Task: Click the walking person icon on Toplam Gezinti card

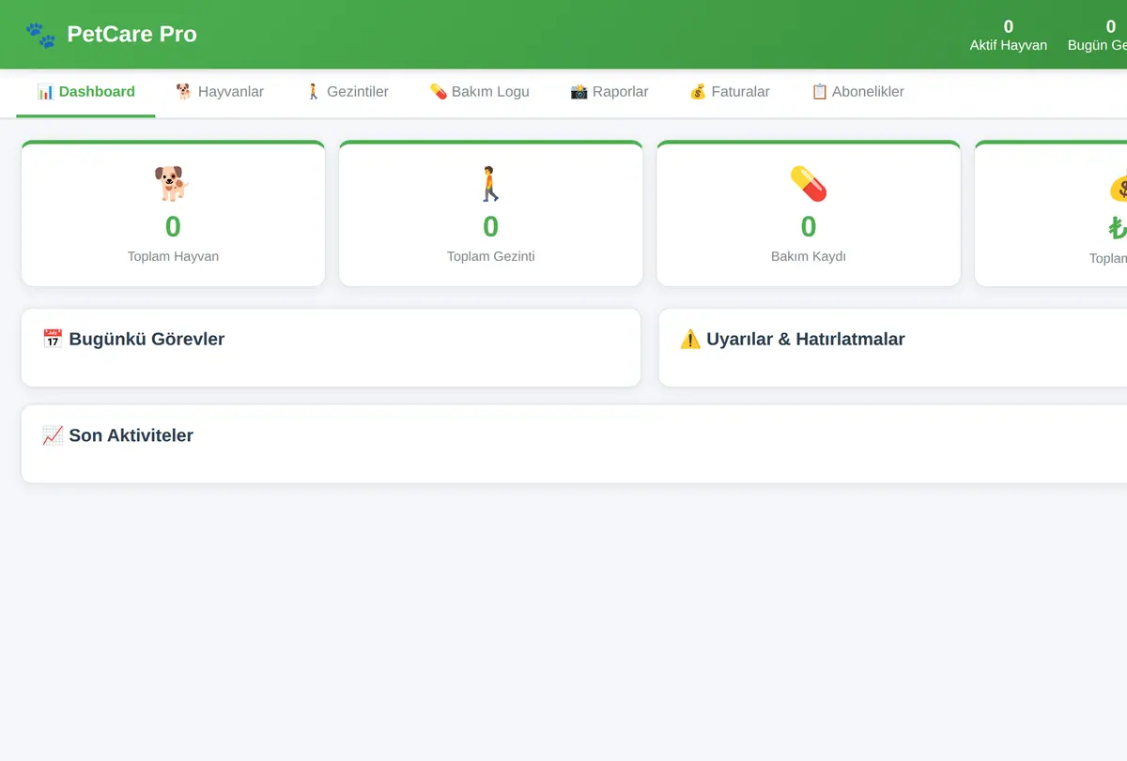Action: [490, 184]
